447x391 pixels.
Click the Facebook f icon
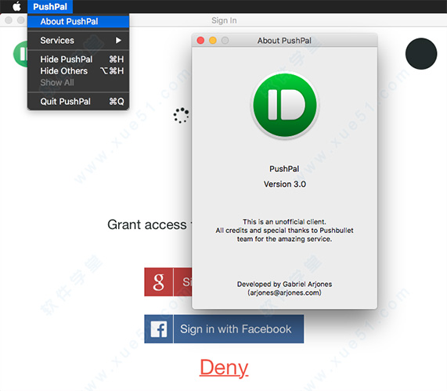click(x=158, y=329)
